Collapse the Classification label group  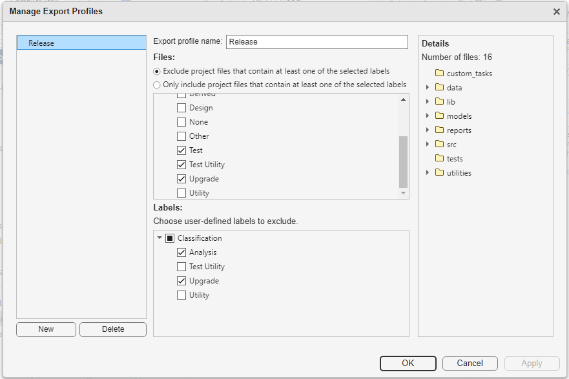pyautogui.click(x=160, y=238)
